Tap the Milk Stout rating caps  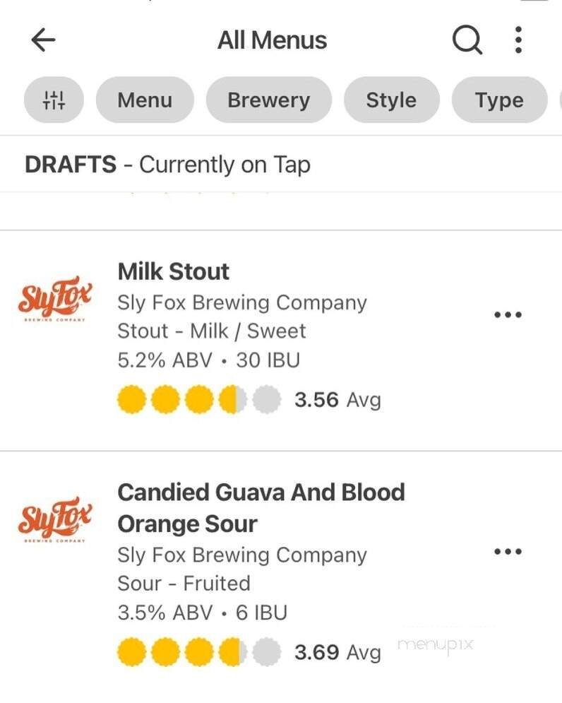(199, 400)
